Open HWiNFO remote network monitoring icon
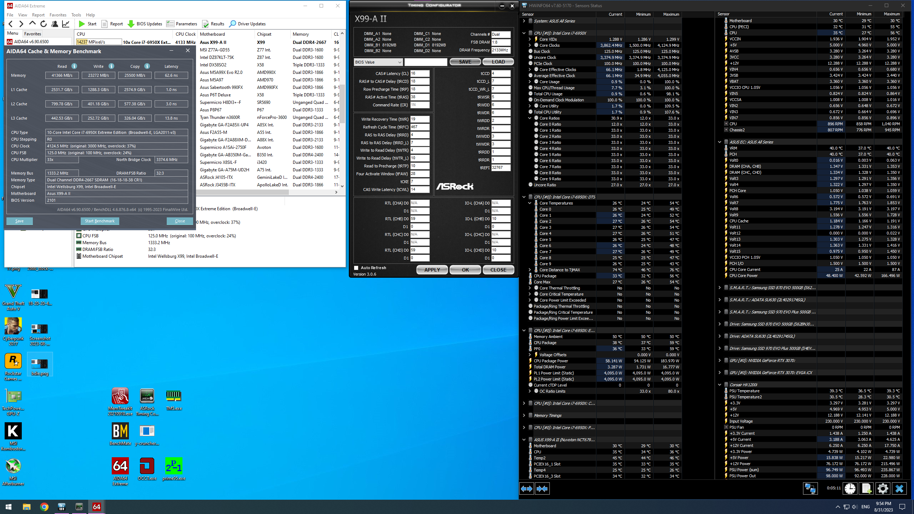The width and height of the screenshot is (914, 514). click(x=810, y=488)
